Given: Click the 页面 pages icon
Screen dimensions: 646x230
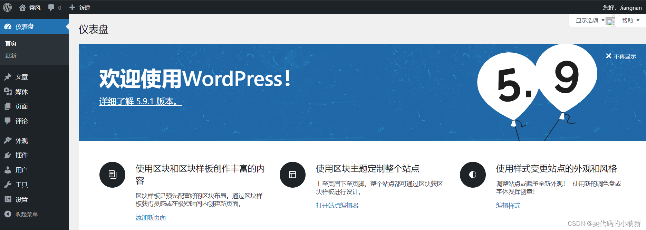Looking at the screenshot, I should coord(8,106).
